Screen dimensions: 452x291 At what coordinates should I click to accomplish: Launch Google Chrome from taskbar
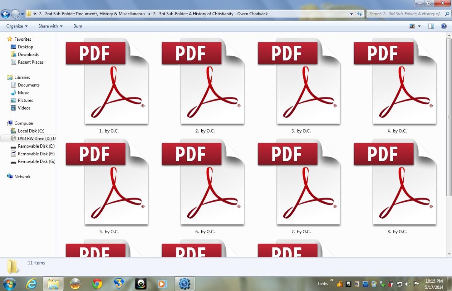tap(97, 284)
